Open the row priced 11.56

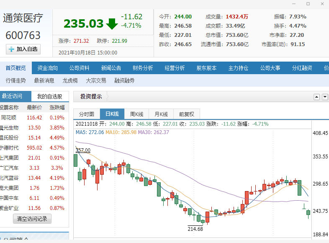coord(34,208)
